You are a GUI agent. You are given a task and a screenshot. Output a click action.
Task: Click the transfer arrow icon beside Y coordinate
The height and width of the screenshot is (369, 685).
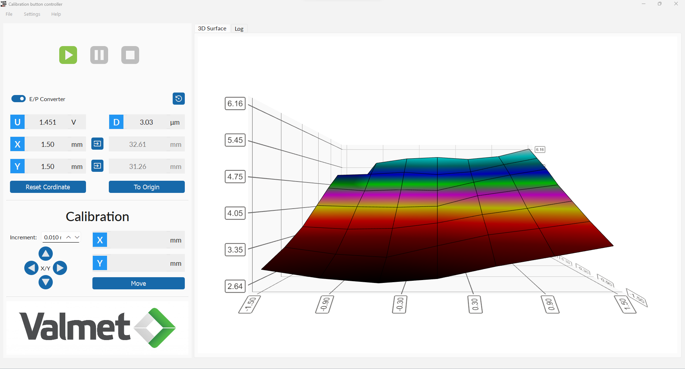click(97, 166)
